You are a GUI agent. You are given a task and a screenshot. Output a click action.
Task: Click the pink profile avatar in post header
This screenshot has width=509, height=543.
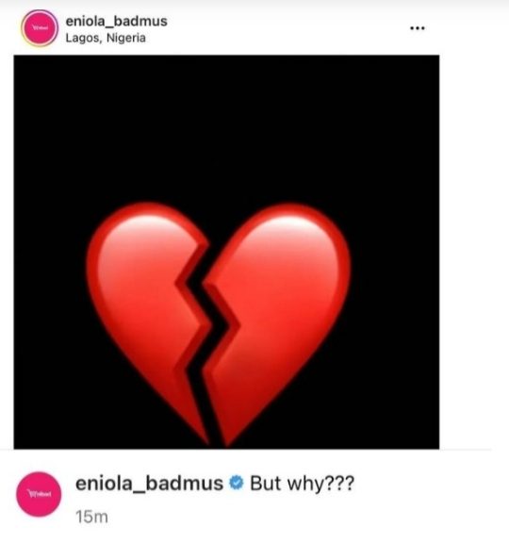pyautogui.click(x=40, y=27)
